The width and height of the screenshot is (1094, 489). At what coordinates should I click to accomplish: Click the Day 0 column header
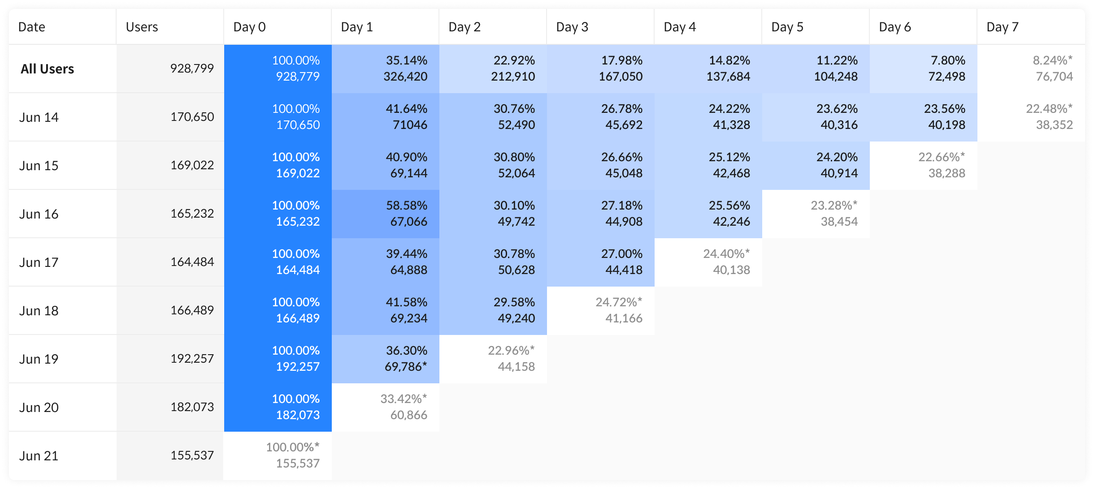click(250, 27)
